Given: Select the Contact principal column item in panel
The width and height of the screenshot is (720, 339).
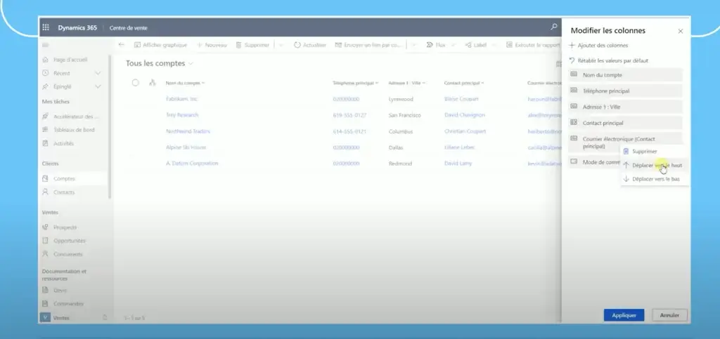Looking at the screenshot, I should coord(625,123).
